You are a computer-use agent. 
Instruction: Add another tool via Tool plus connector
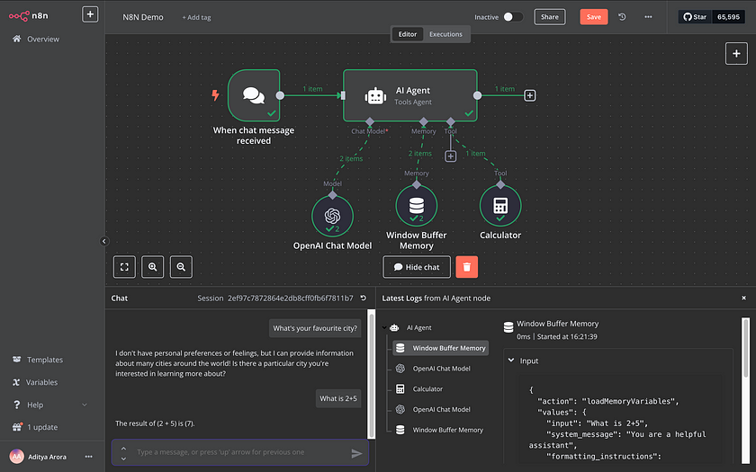point(450,156)
